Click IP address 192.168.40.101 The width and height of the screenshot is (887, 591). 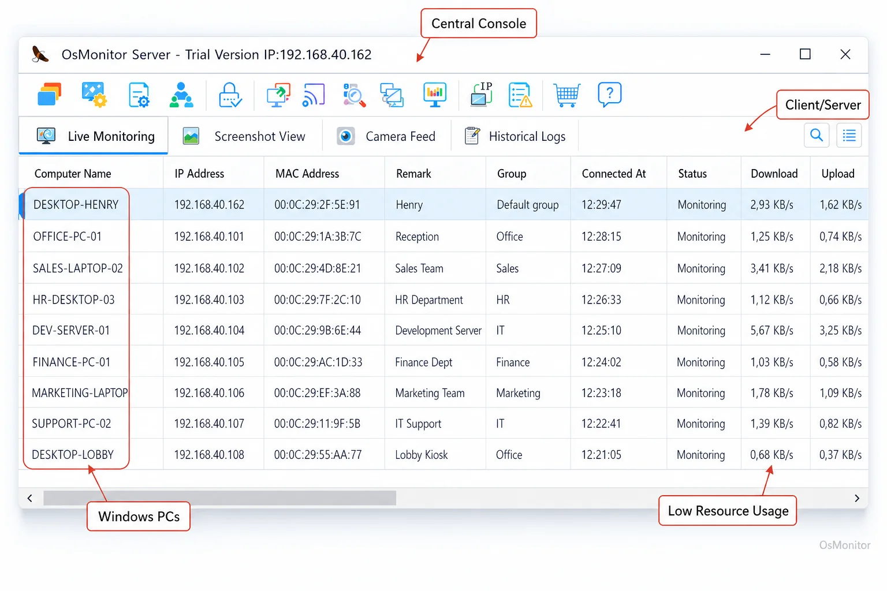[209, 237]
